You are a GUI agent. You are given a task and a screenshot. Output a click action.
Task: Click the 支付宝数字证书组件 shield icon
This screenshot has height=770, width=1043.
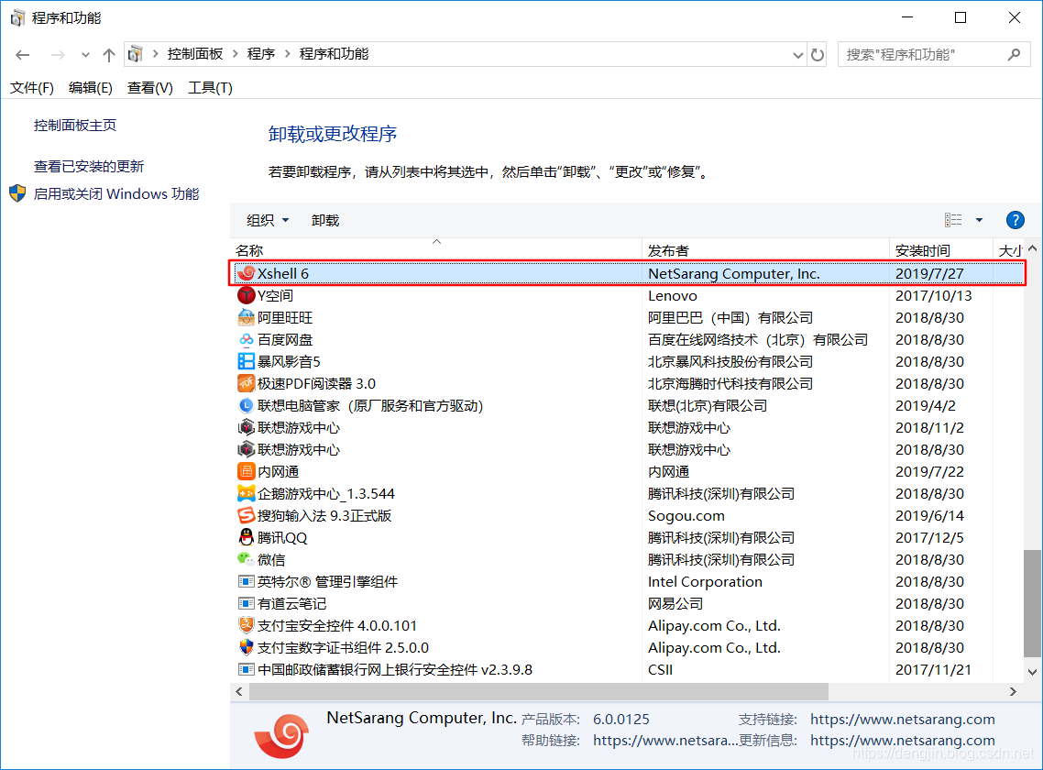tap(247, 646)
